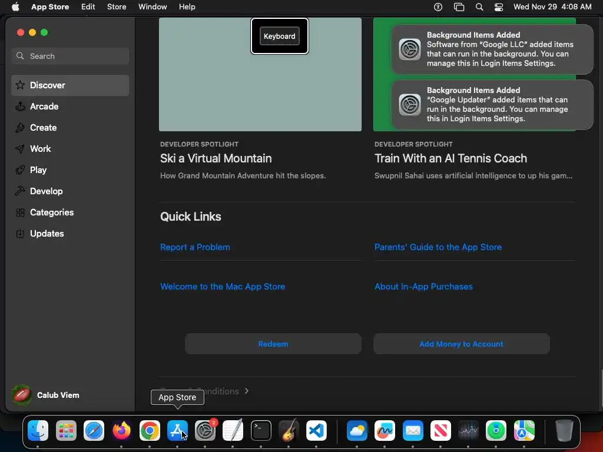Launch Terminal from the dock
Viewport: 603px width, 452px height.
(x=261, y=430)
